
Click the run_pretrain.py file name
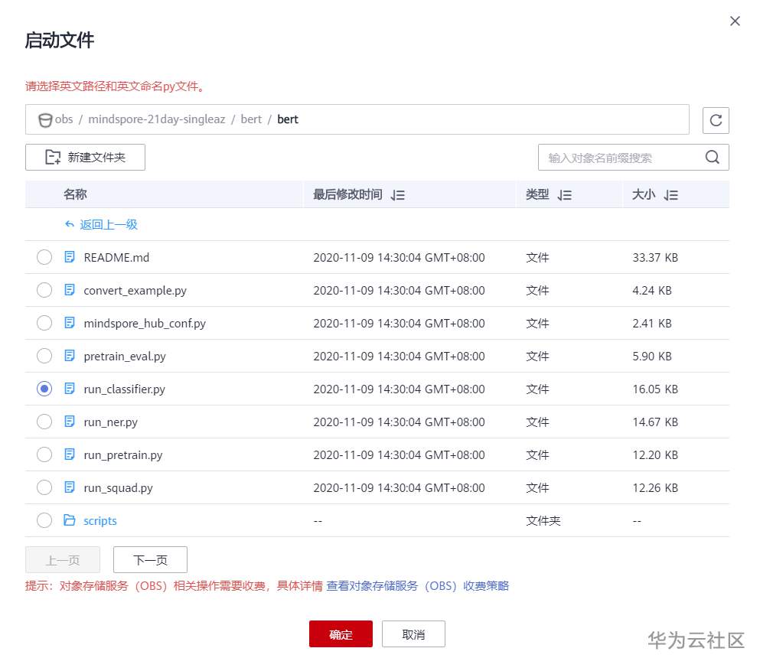point(123,455)
